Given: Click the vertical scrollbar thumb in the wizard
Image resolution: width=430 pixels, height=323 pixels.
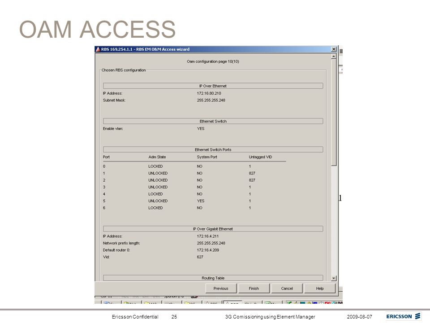Looking at the screenshot, I should [x=333, y=112].
